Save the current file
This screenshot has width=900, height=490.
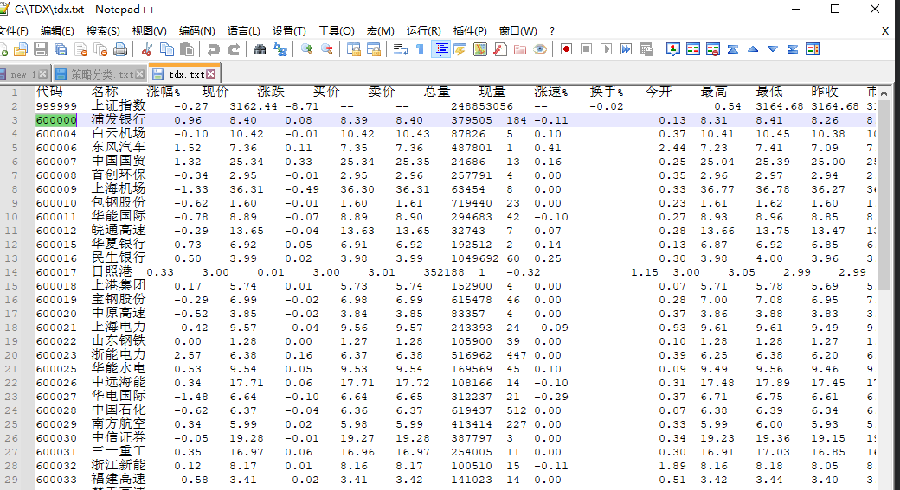click(x=40, y=49)
